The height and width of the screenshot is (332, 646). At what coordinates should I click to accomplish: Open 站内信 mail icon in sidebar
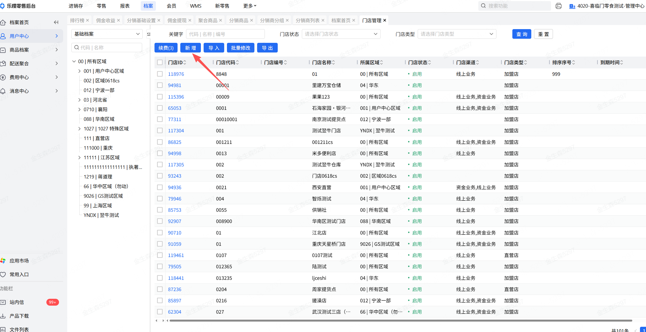click(3, 302)
